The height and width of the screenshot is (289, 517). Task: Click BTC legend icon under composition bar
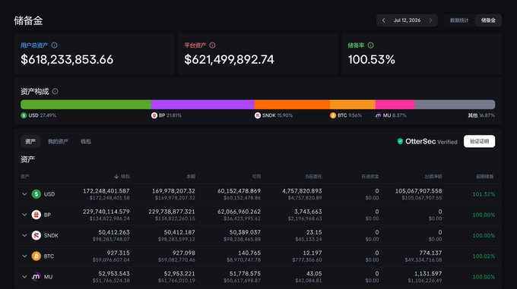point(333,115)
